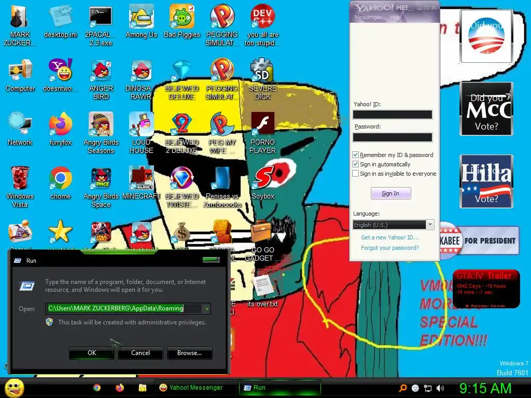Focus the Password input field
This screenshot has height=398, width=531.
(x=393, y=137)
